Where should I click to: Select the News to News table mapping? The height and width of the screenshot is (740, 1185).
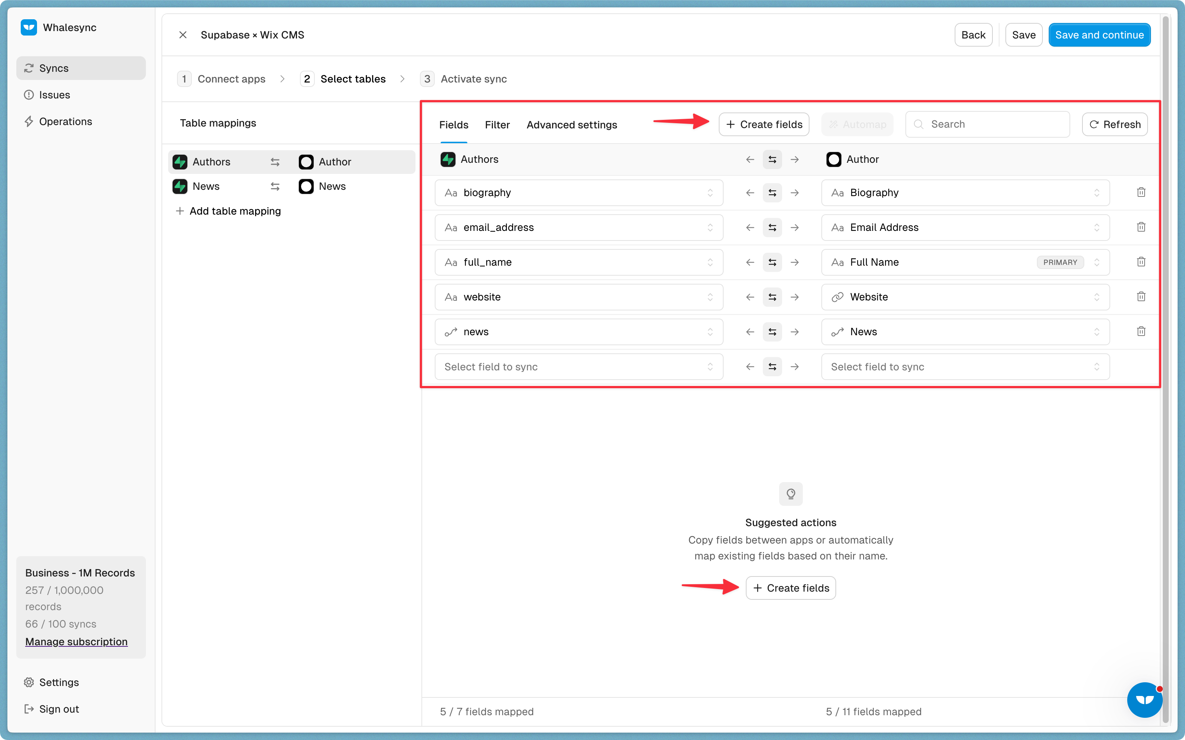pyautogui.click(x=291, y=186)
